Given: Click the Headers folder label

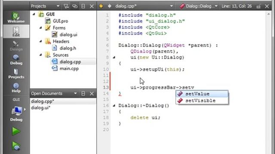Looking at the screenshot, I should (61, 41).
